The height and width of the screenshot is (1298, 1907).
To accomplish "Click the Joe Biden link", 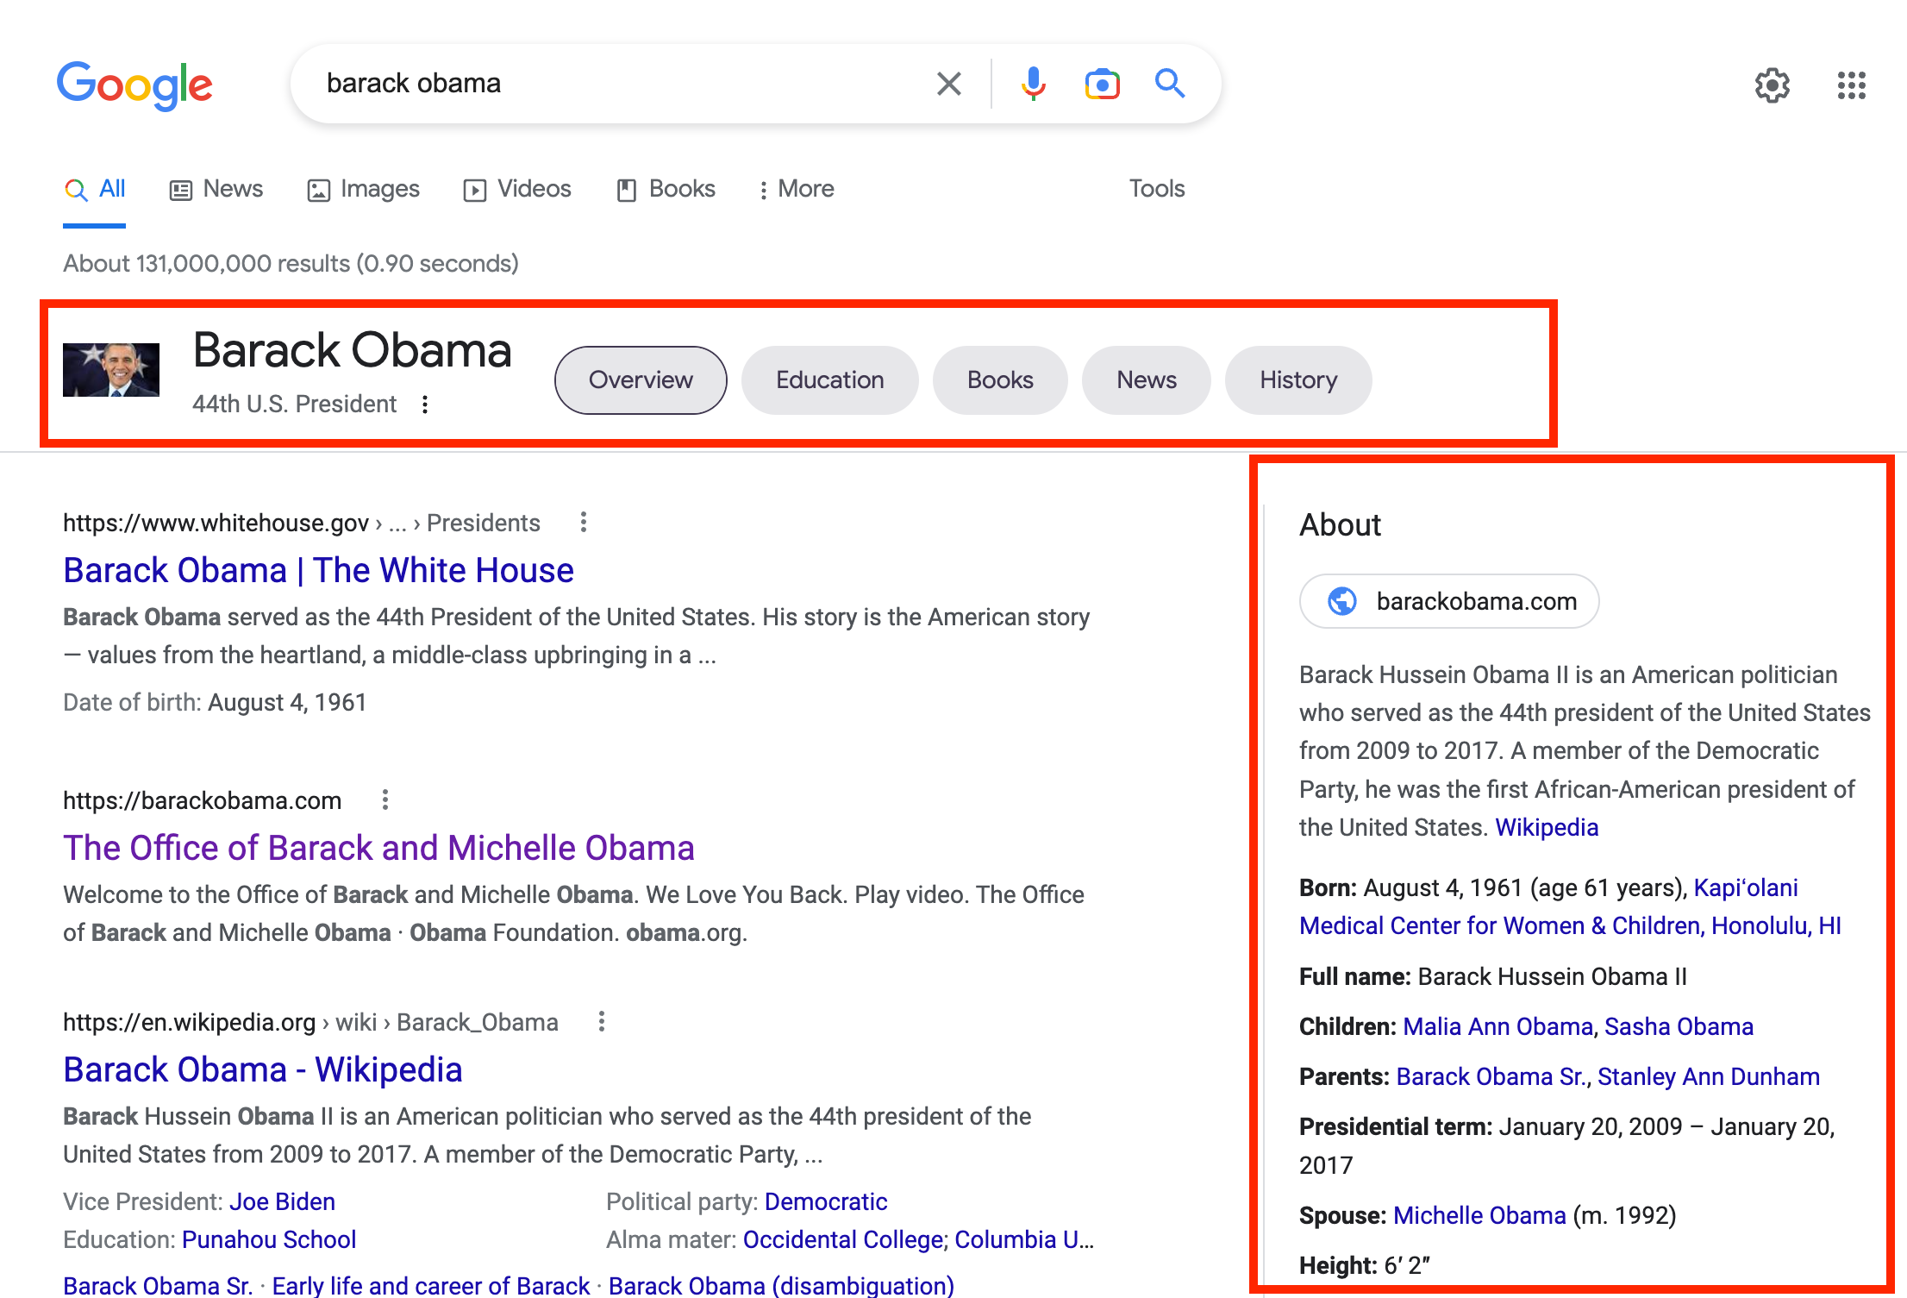I will coord(282,1201).
